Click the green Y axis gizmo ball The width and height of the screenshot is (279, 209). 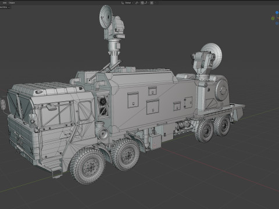click(273, 19)
